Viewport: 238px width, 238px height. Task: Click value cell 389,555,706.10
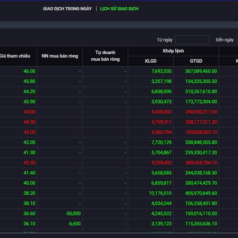coord(201,163)
